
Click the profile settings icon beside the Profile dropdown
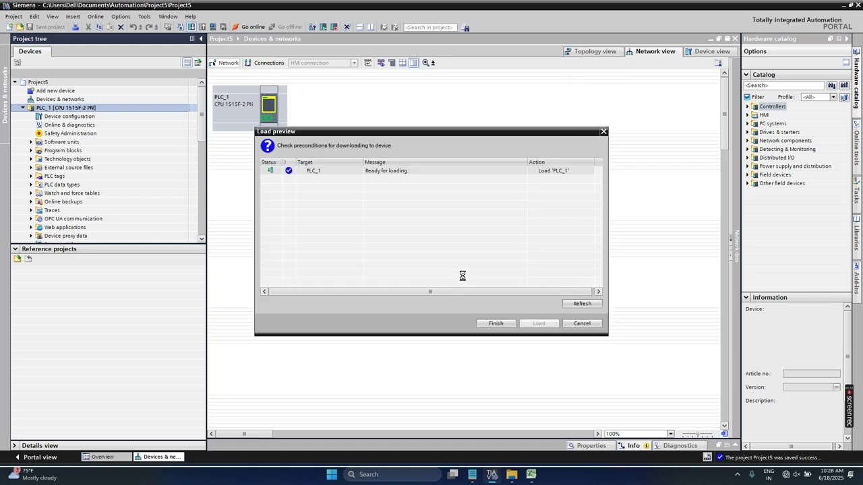[843, 97]
